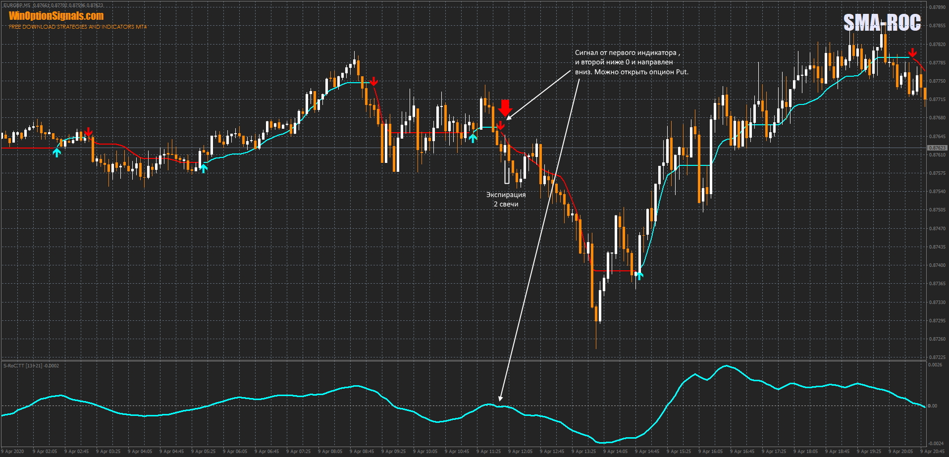
Task: Click the first cyan up arrow near 02:05
Action: (x=57, y=152)
